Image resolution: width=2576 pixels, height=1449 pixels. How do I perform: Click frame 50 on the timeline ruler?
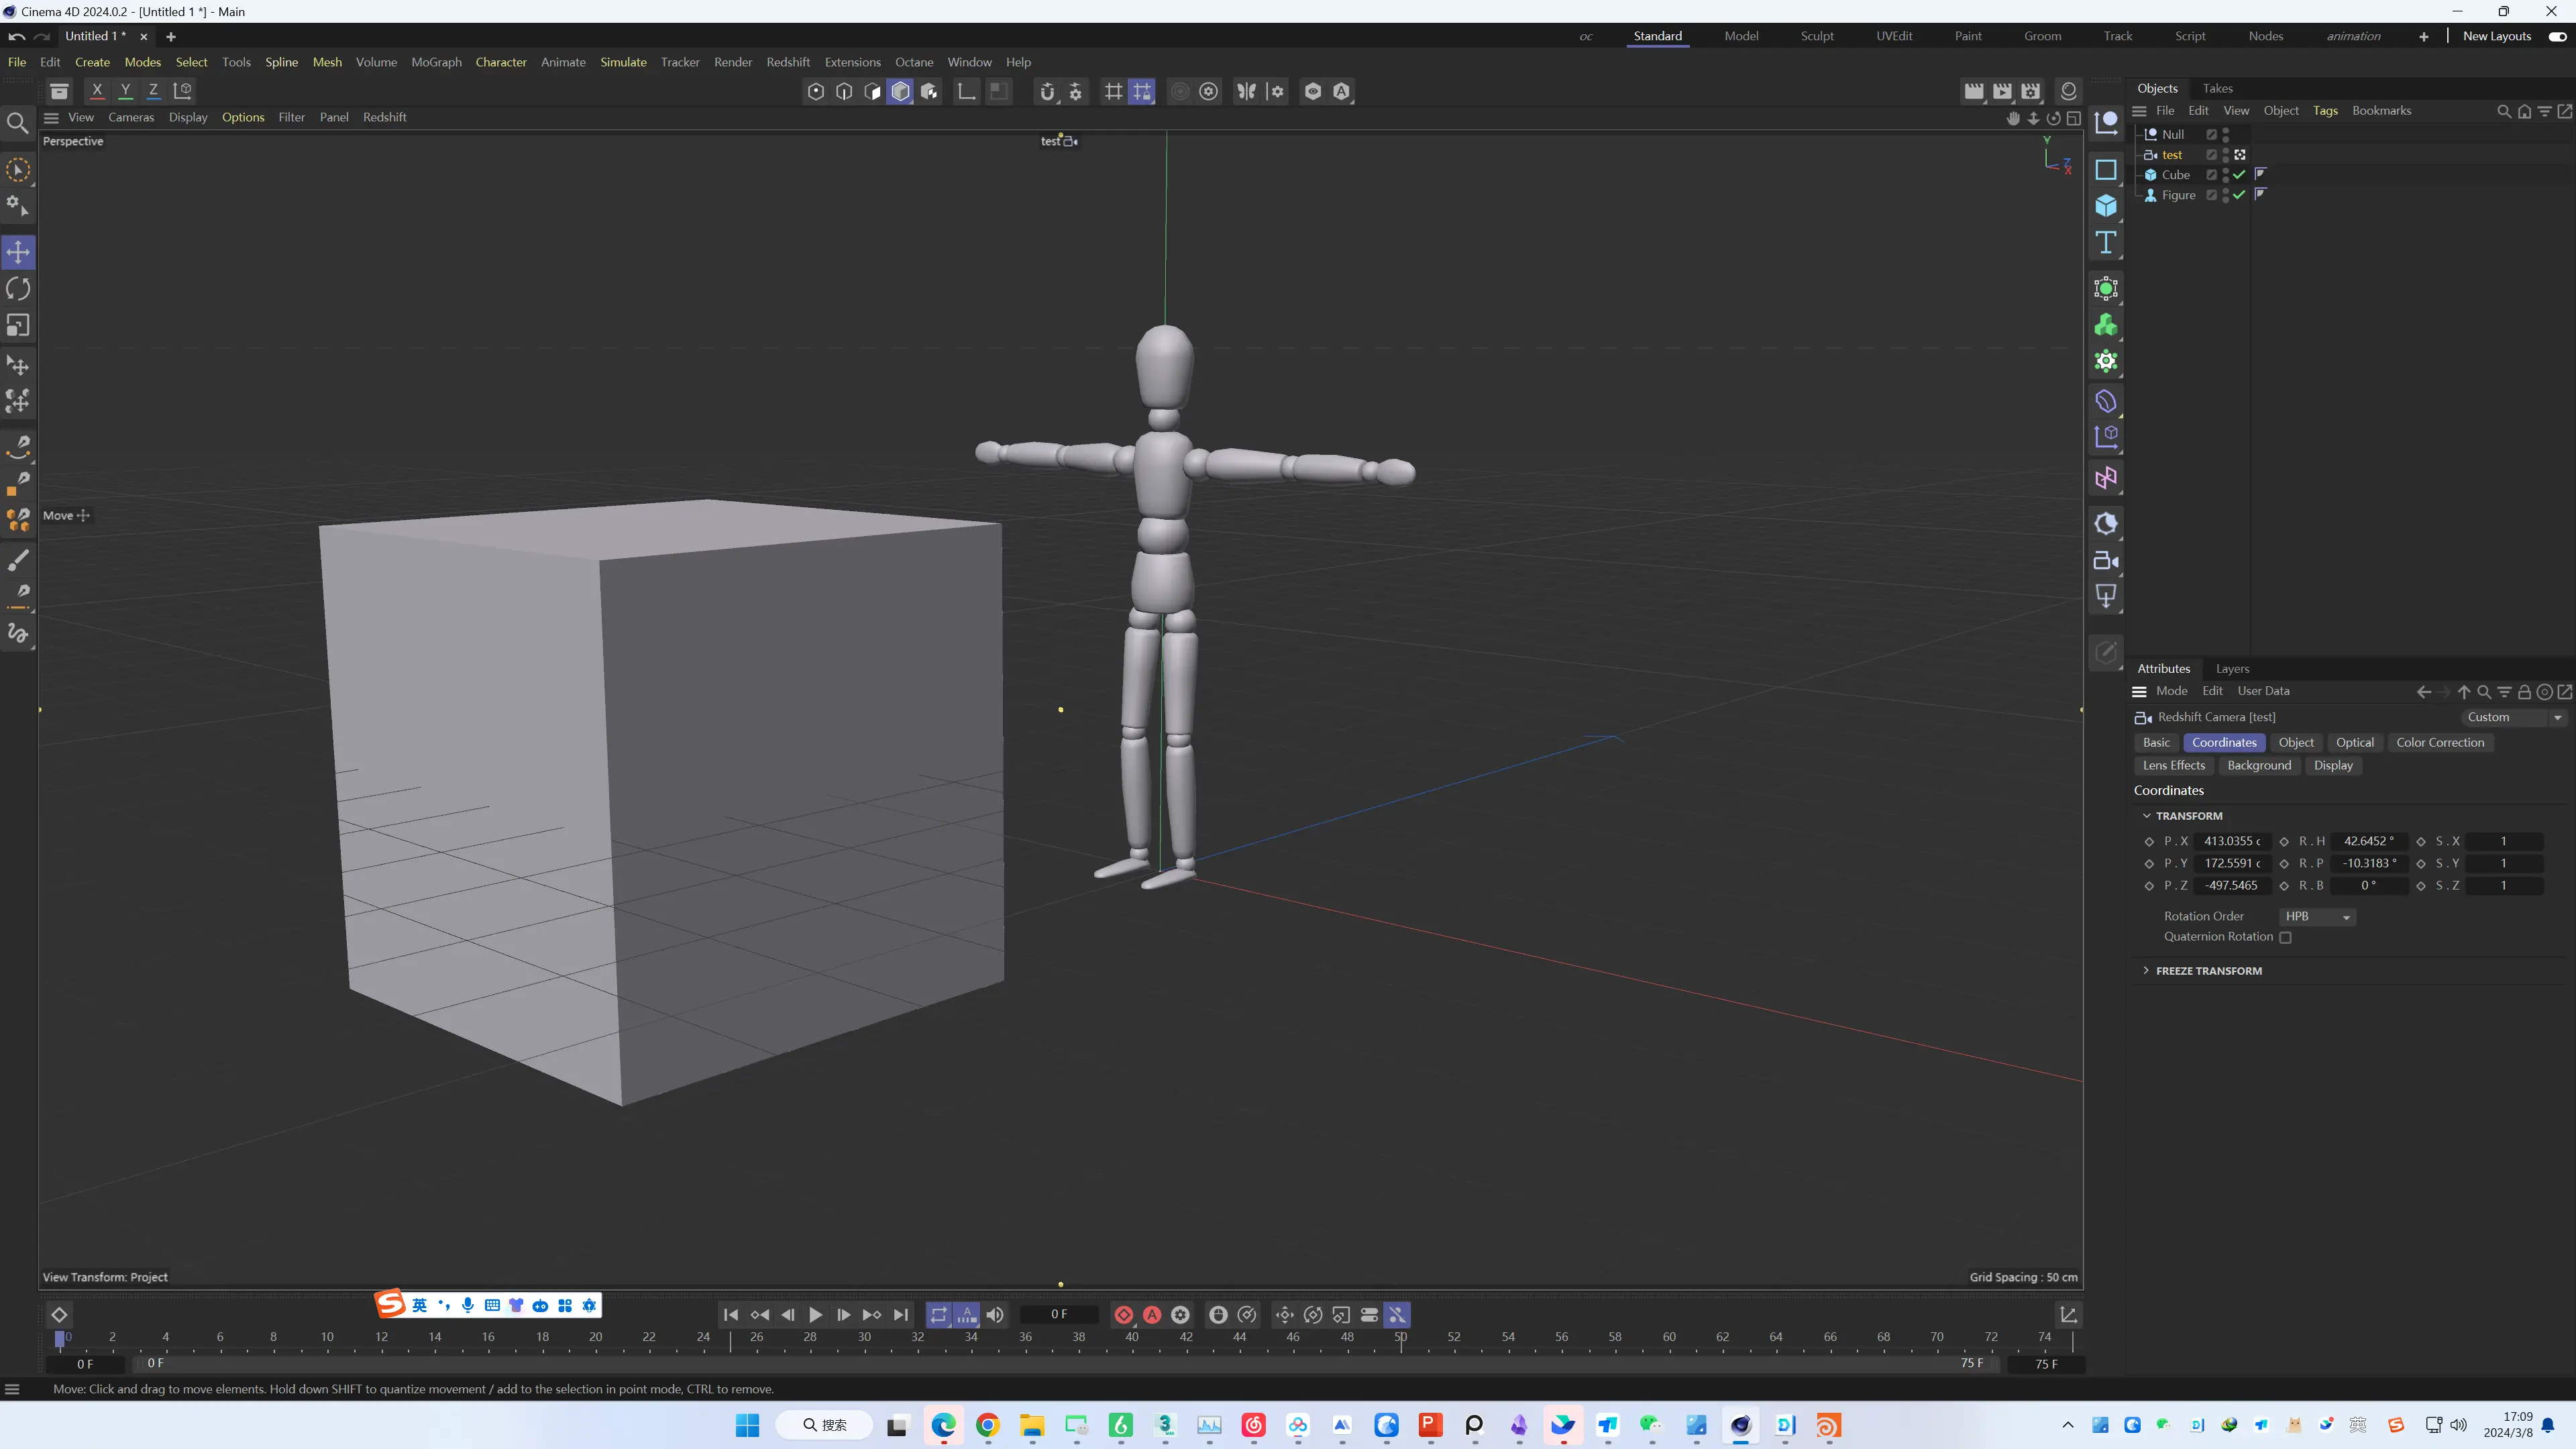[1400, 1337]
